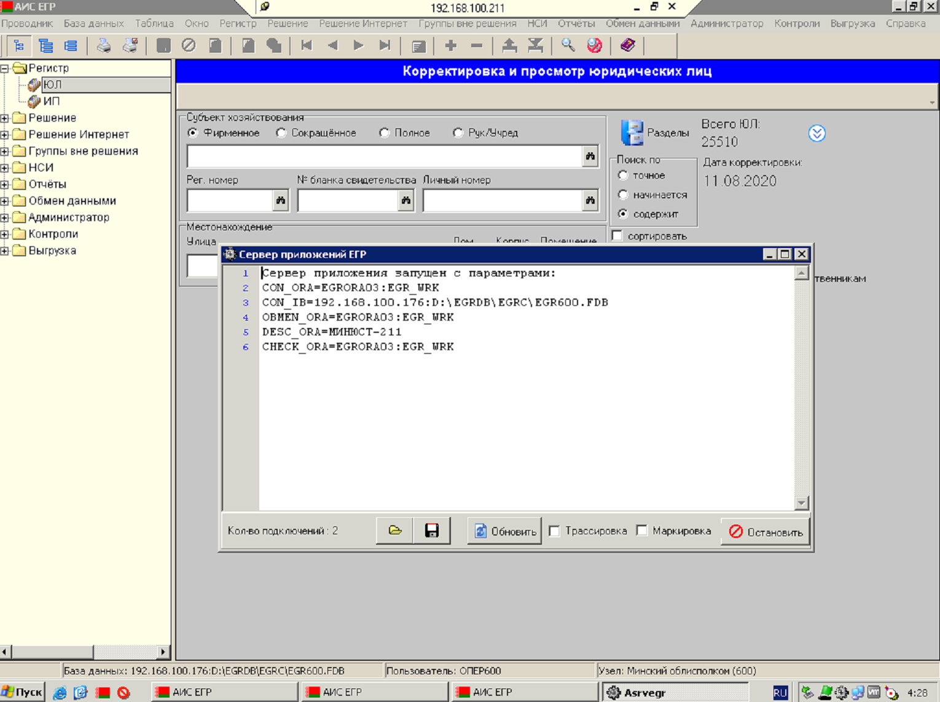This screenshot has width=940, height=702.
Task: Open the База данных menu
Action: pos(93,23)
